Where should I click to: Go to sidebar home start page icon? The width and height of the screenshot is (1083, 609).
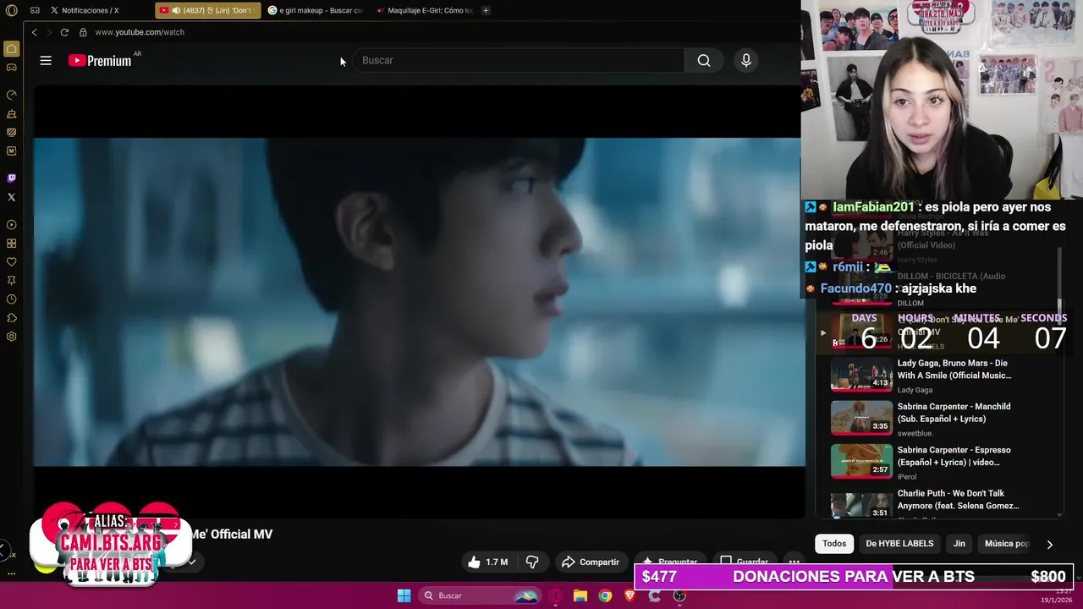[11, 49]
